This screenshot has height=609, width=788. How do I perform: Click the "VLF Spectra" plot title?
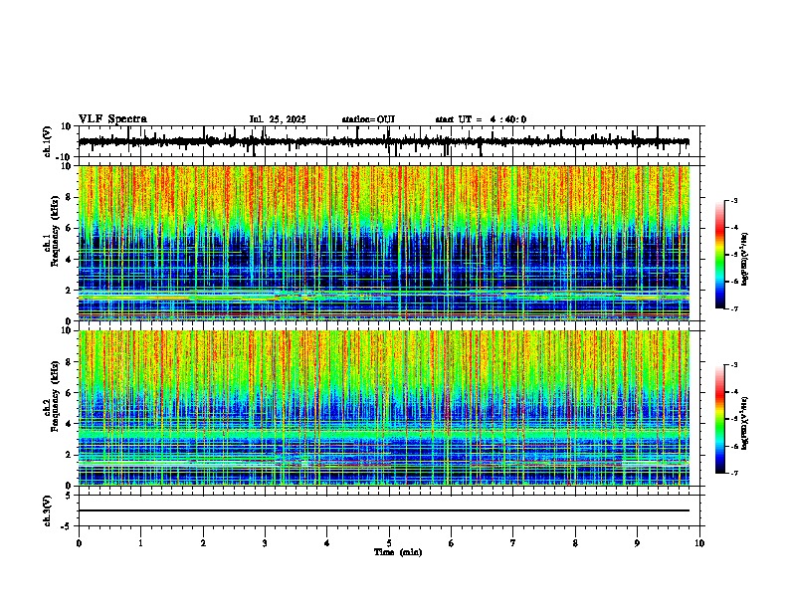point(112,119)
